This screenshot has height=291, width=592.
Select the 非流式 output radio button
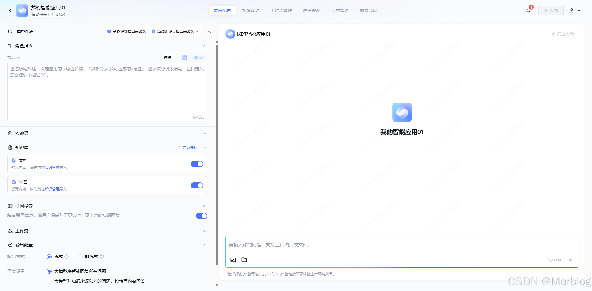click(80, 257)
